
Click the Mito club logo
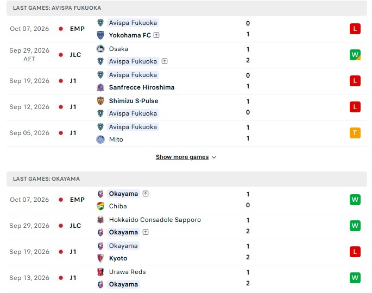click(x=100, y=139)
